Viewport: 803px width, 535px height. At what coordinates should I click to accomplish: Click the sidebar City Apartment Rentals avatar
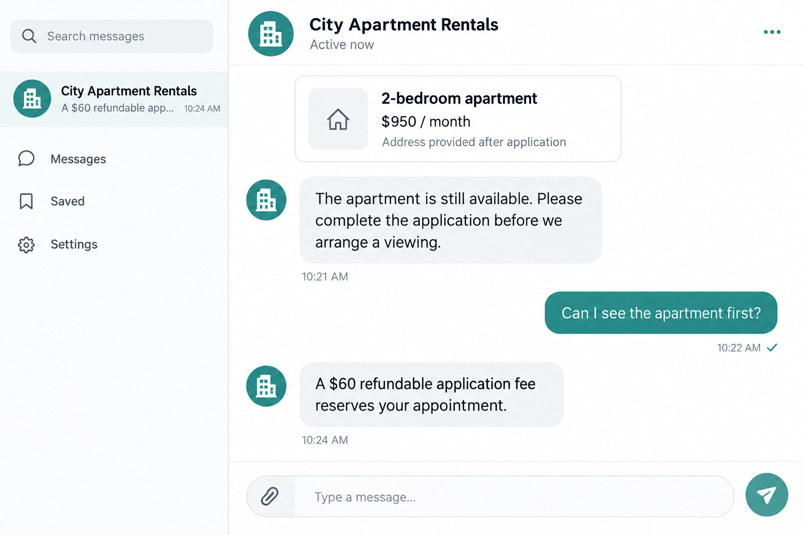(32, 99)
